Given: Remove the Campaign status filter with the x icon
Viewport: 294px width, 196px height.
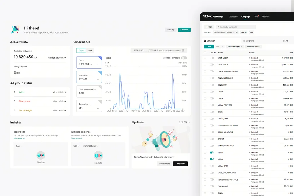Looking at the screenshot, I should coord(237,32).
